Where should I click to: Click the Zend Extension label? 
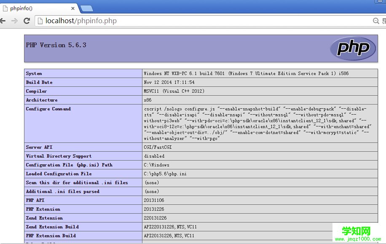(44, 218)
